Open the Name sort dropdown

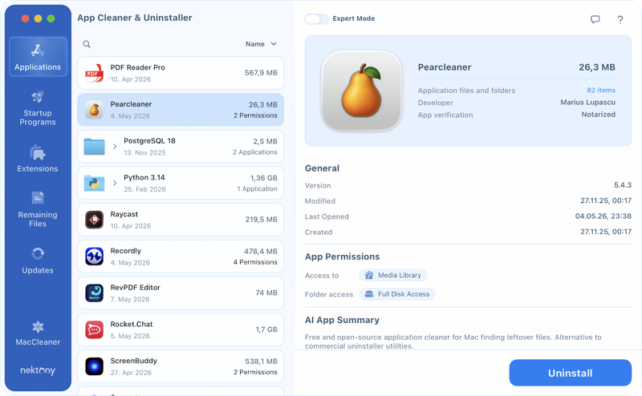262,44
